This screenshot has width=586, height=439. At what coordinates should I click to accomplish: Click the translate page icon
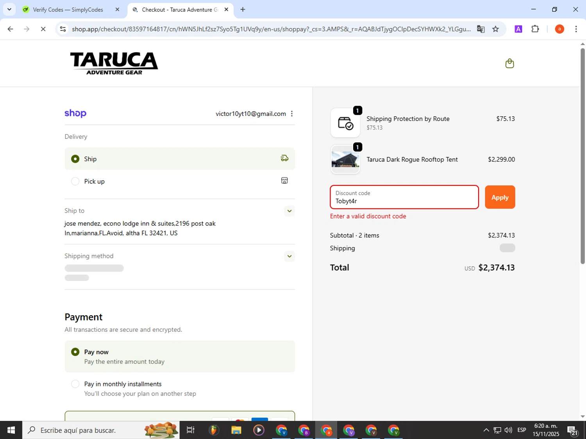[481, 29]
